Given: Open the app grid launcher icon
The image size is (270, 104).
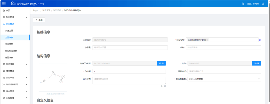Looking at the screenshot, I should pyautogui.click(x=4, y=4).
